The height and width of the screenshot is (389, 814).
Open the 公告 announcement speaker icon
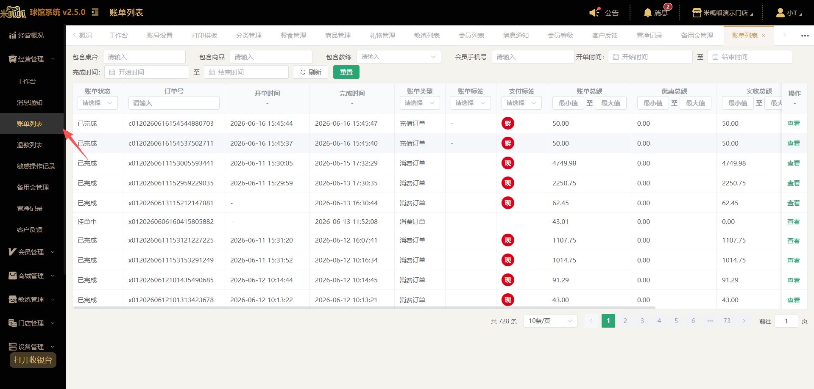[595, 12]
